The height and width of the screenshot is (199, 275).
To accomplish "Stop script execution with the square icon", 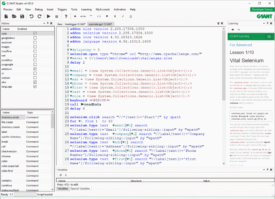I will 57,16.
